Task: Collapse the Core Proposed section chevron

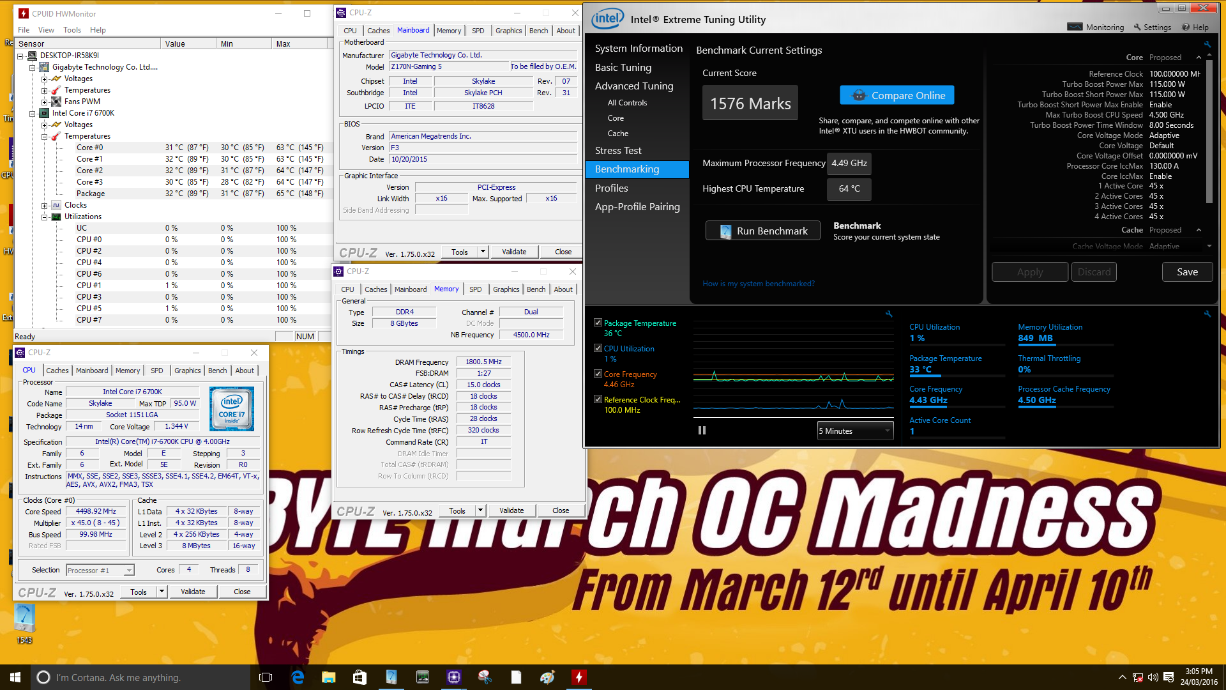Action: coord(1199,57)
